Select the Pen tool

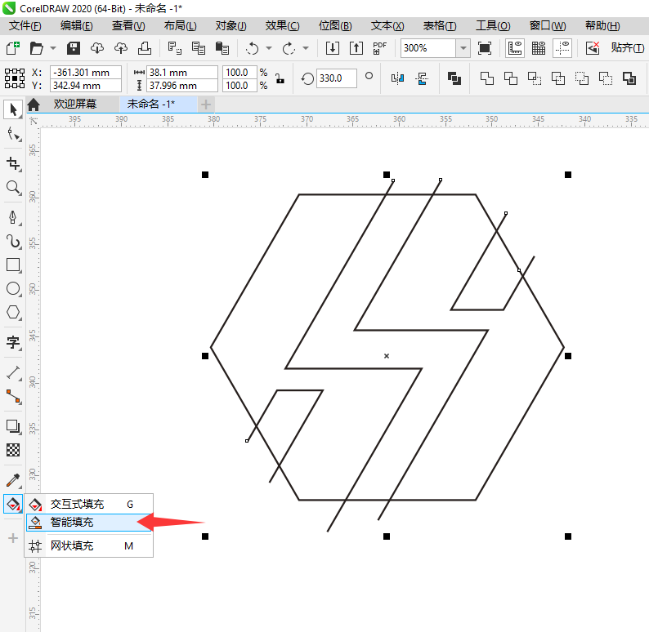13,217
